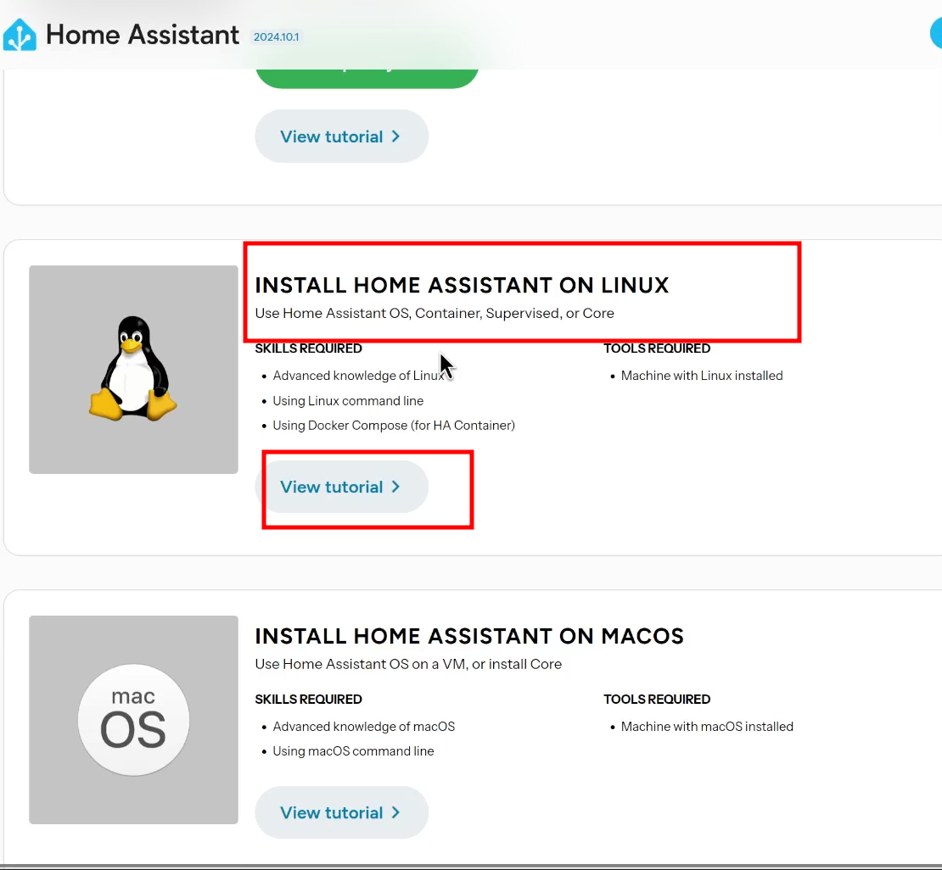Click the macOS logo image
The height and width of the screenshot is (870, 942).
point(133,719)
